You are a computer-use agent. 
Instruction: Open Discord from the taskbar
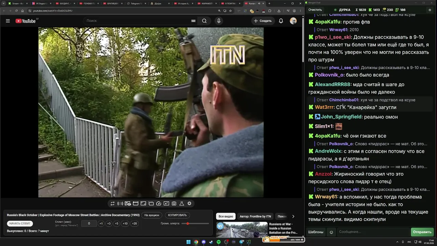coord(203,242)
